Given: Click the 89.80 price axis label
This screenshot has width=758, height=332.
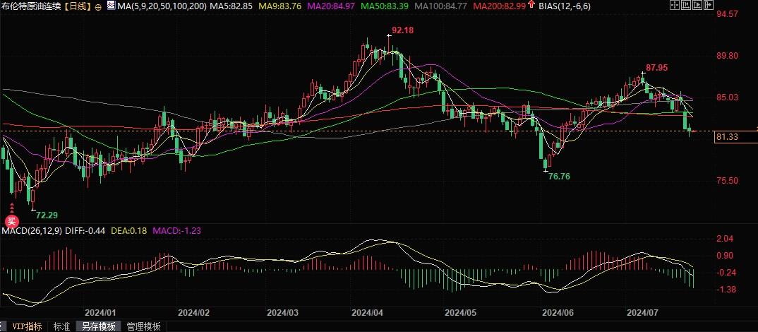Looking at the screenshot, I should pyautogui.click(x=727, y=56).
